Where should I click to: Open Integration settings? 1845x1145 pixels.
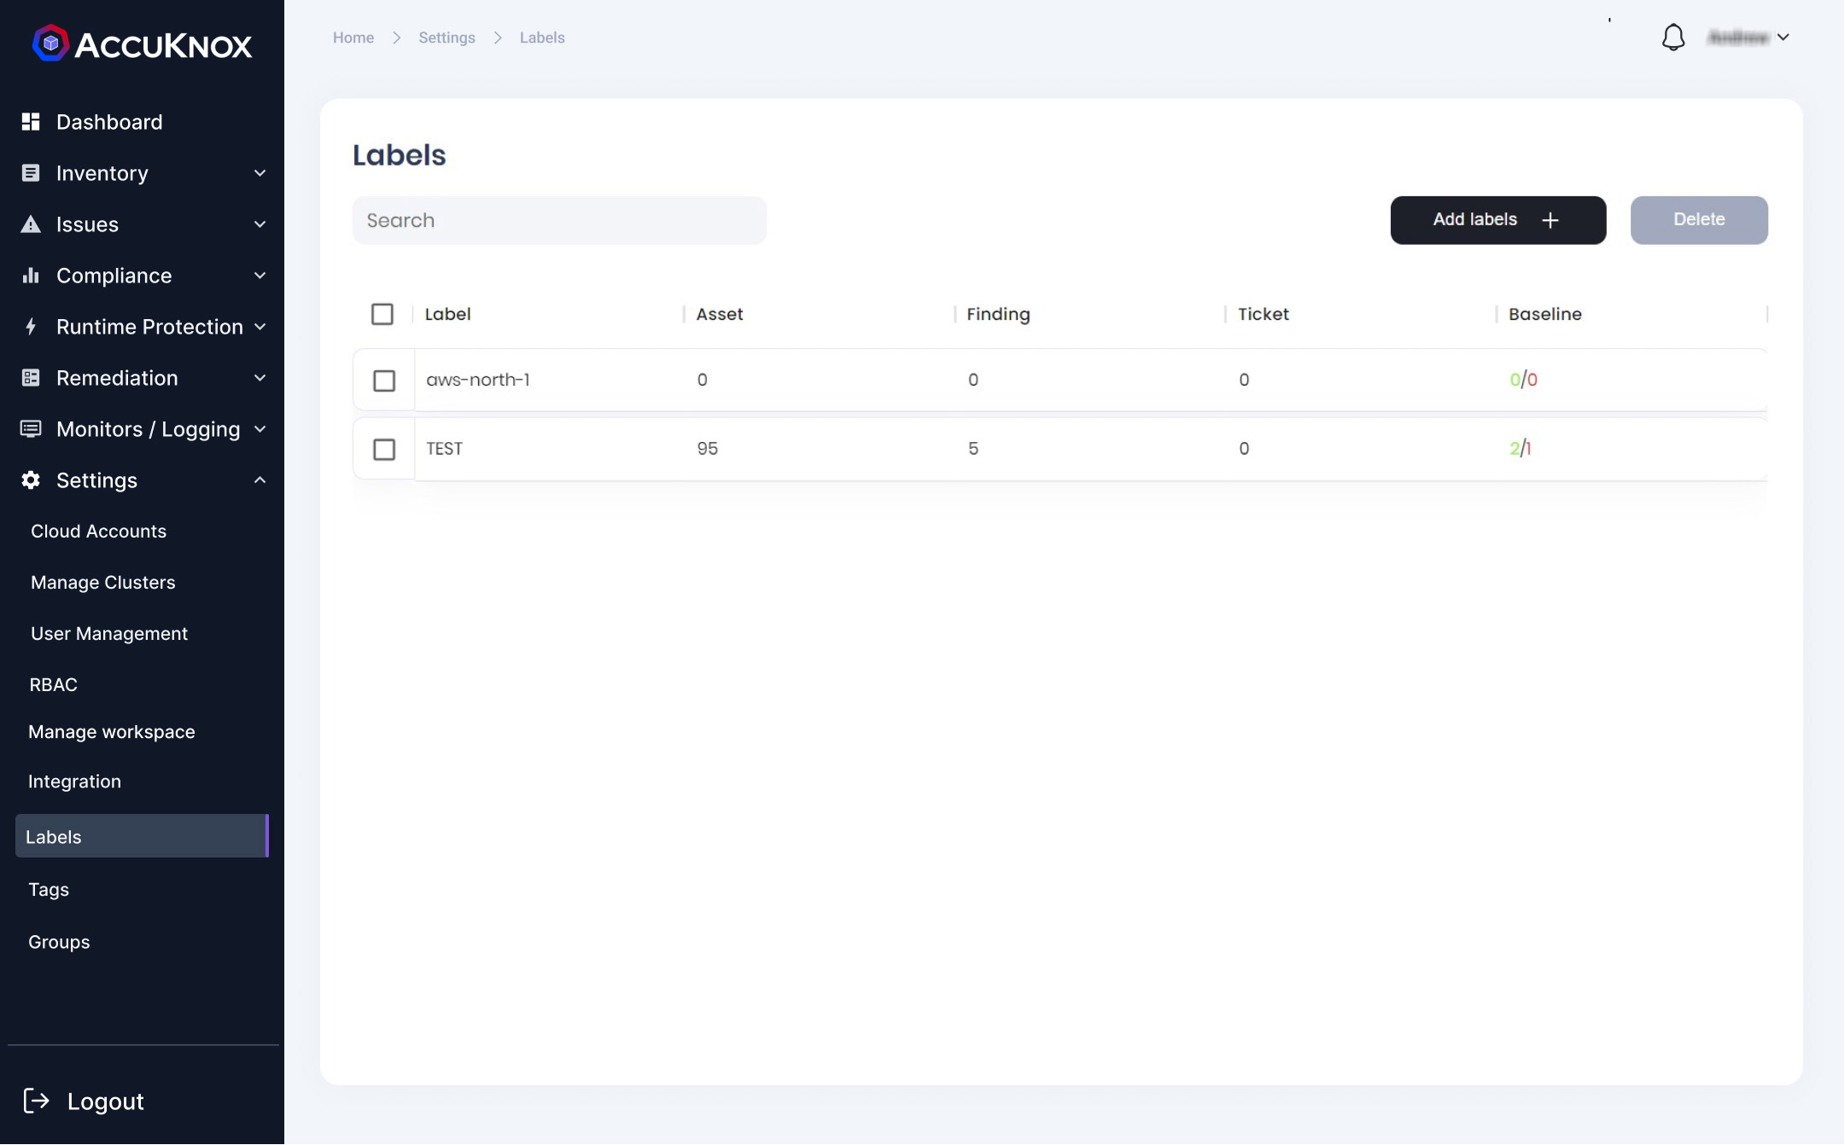(75, 782)
